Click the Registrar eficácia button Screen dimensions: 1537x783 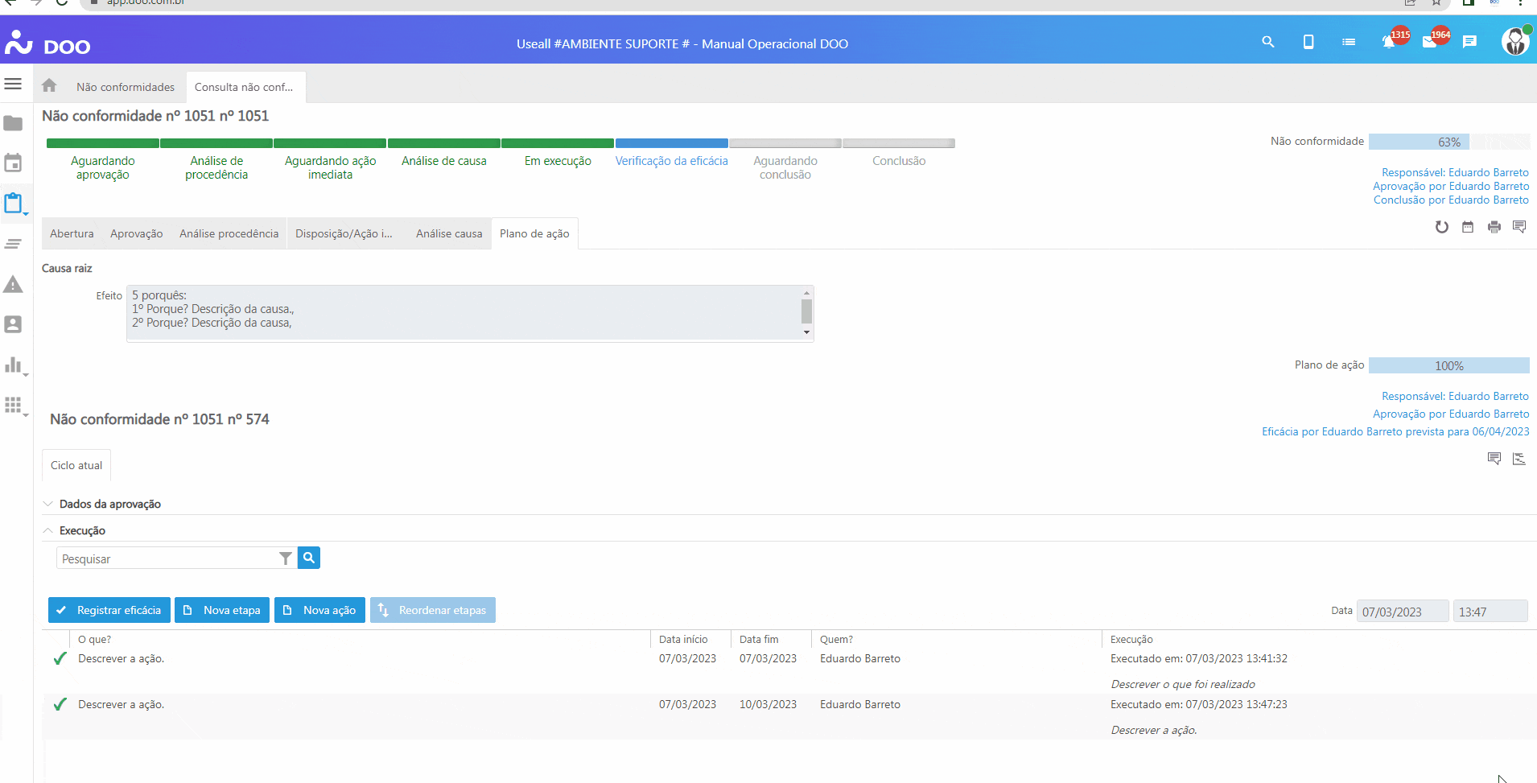[109, 610]
